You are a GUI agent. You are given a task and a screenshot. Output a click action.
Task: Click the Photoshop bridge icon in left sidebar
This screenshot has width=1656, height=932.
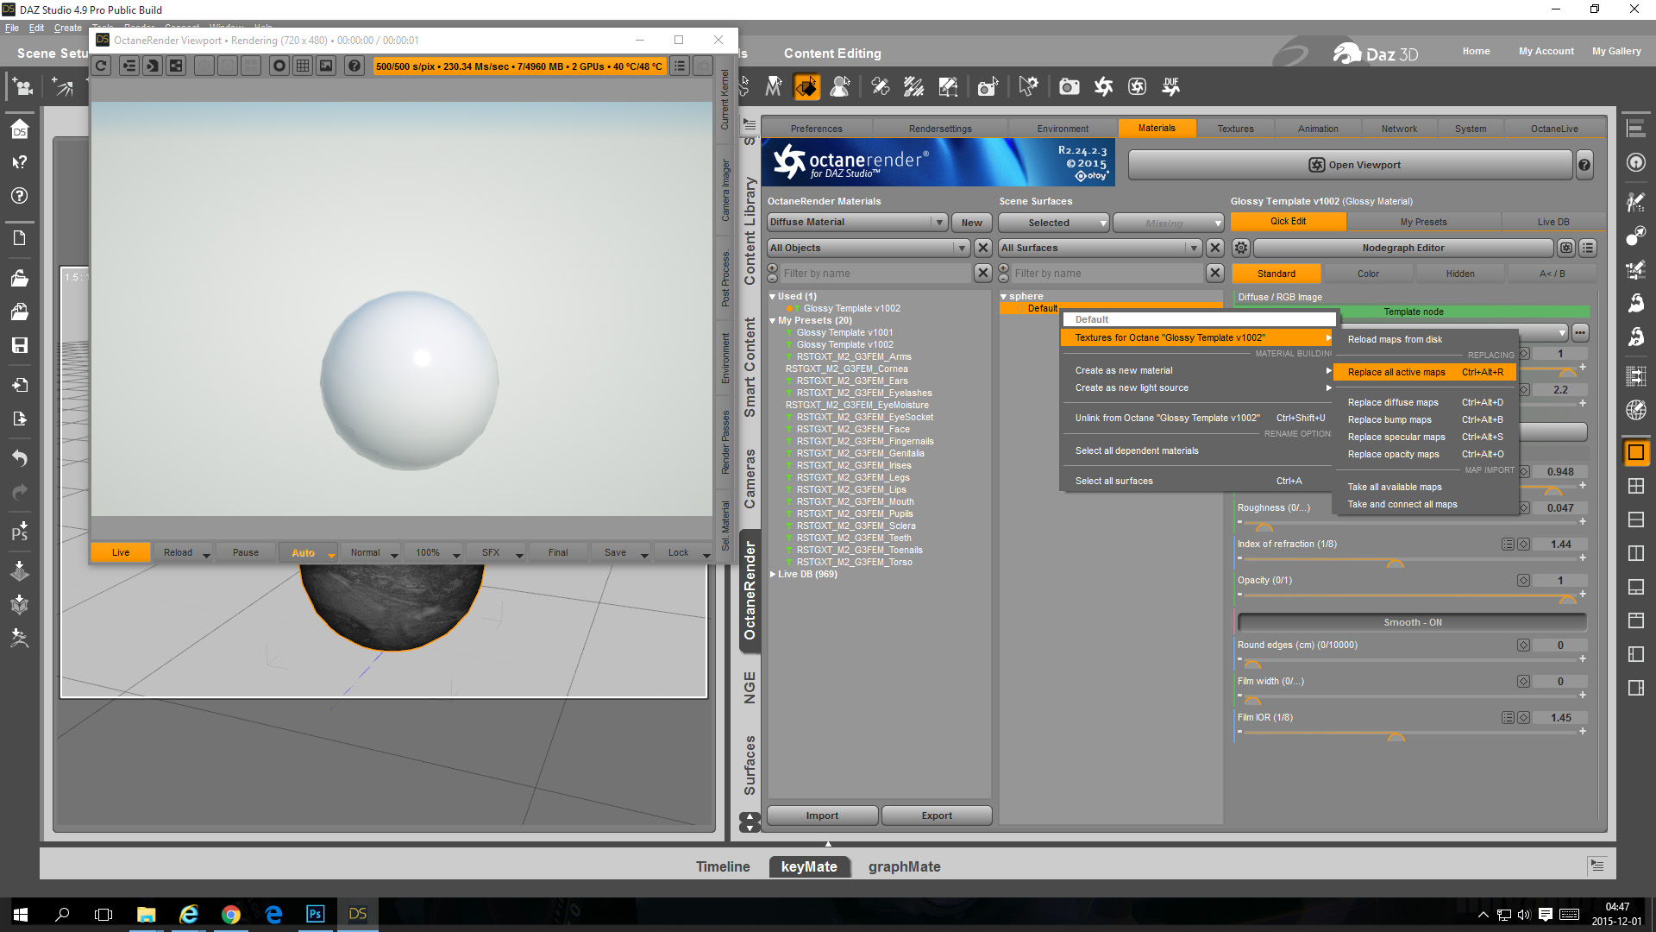[19, 531]
